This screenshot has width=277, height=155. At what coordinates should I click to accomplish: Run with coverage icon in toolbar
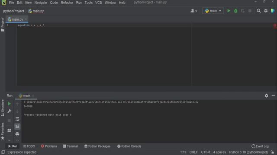pyautogui.click(x=243, y=11)
